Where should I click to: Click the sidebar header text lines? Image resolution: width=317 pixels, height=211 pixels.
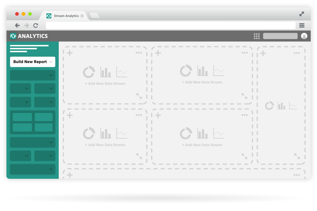(29, 49)
